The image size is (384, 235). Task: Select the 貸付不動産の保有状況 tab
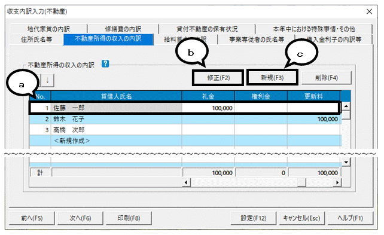click(207, 29)
